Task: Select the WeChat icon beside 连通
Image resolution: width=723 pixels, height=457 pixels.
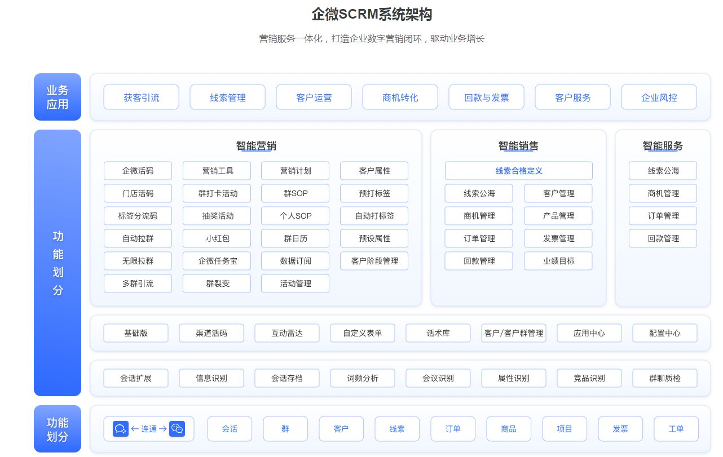Action: tap(177, 429)
